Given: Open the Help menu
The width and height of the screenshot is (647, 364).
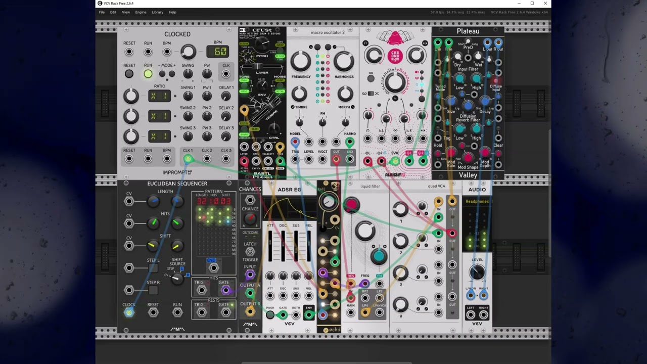Looking at the screenshot, I should [172, 12].
